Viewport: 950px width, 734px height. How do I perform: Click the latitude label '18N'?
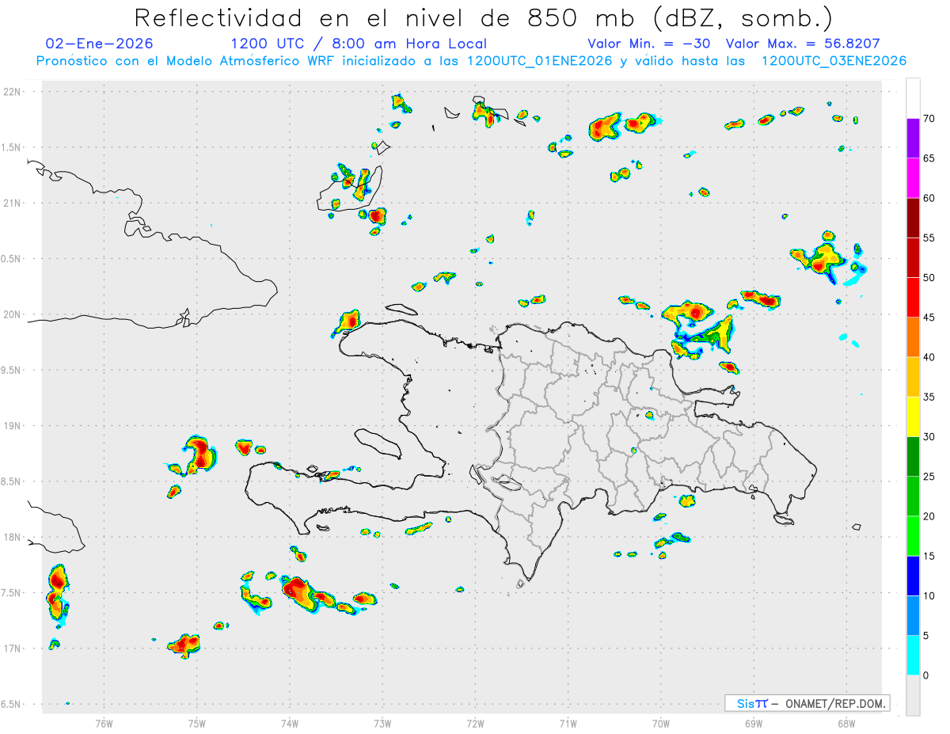[x=13, y=537]
